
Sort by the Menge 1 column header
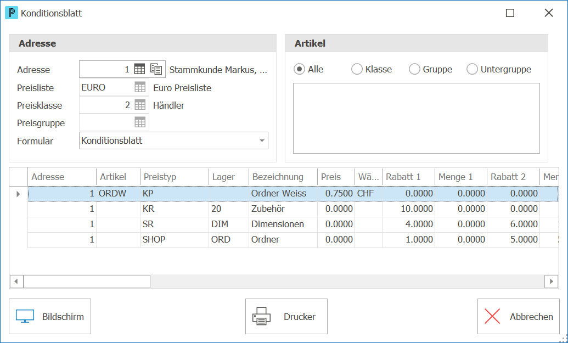point(461,177)
